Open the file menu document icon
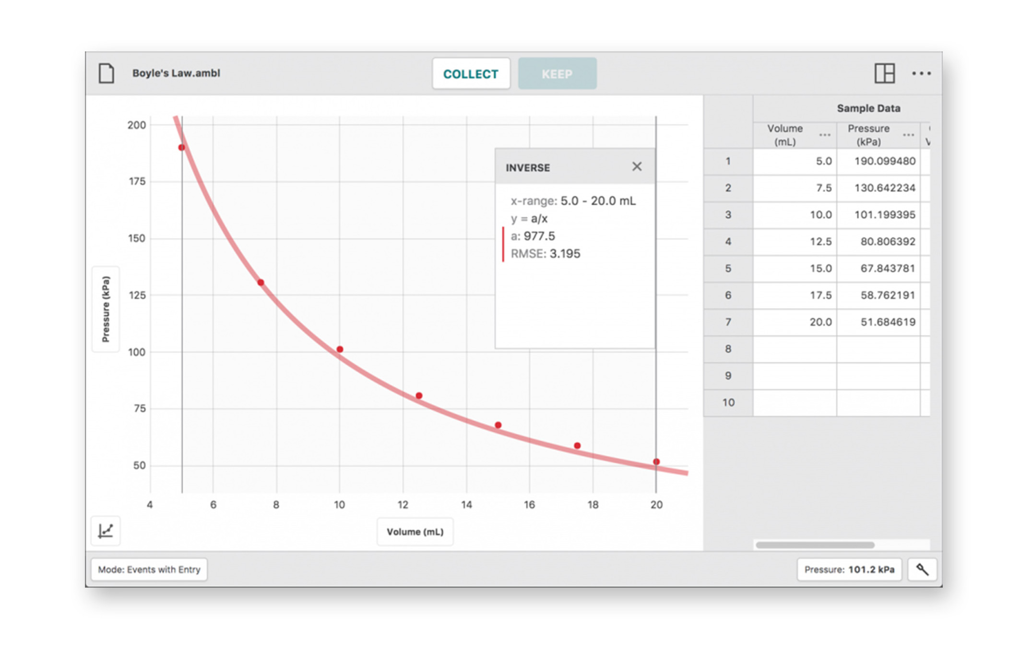Screen dimensions: 1021x651 (106, 73)
